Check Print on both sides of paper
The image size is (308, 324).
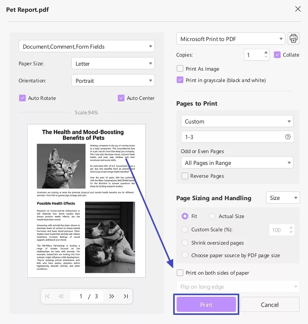point(180,273)
